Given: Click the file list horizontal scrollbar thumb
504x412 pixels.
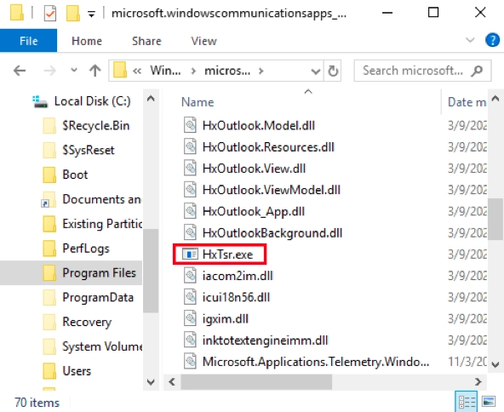Looking at the screenshot, I should pyautogui.click(x=256, y=382).
